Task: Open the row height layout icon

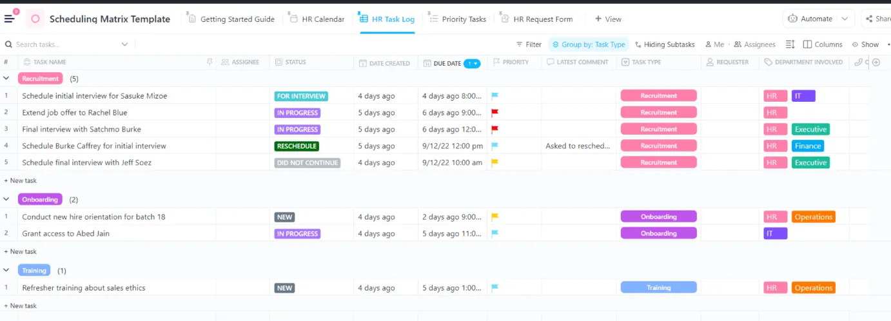Action: click(x=790, y=44)
